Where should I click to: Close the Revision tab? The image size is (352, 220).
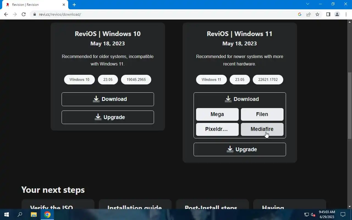coord(64,5)
